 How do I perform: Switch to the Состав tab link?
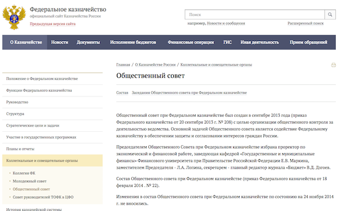pyautogui.click(x=122, y=92)
